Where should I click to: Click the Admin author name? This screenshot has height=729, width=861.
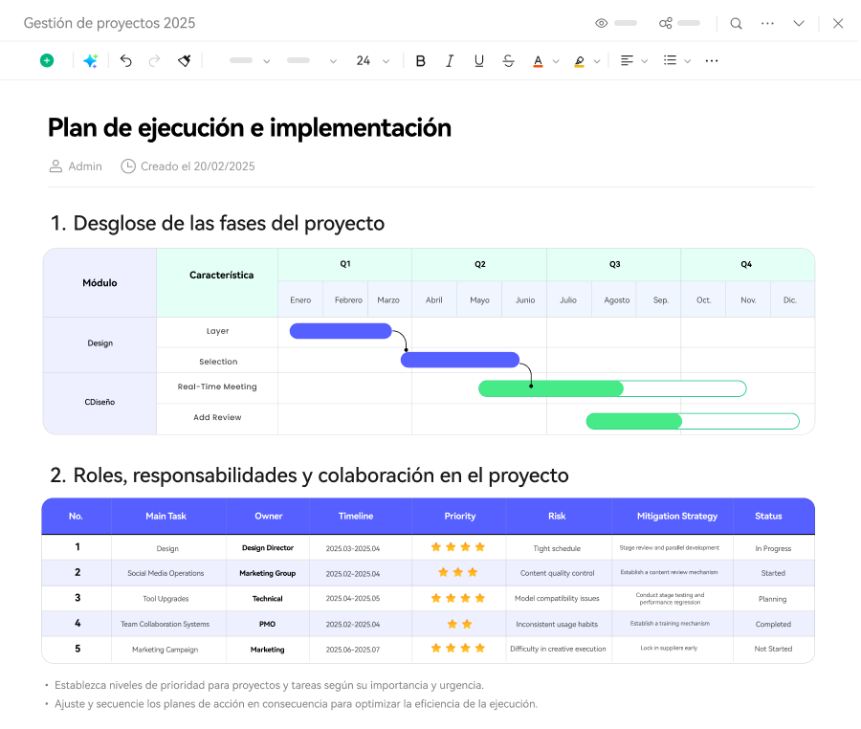point(84,166)
